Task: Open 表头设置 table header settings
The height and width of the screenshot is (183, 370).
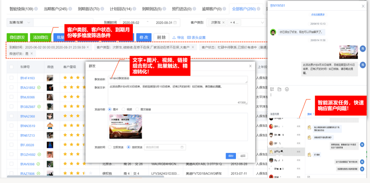Action: pyautogui.click(x=196, y=37)
